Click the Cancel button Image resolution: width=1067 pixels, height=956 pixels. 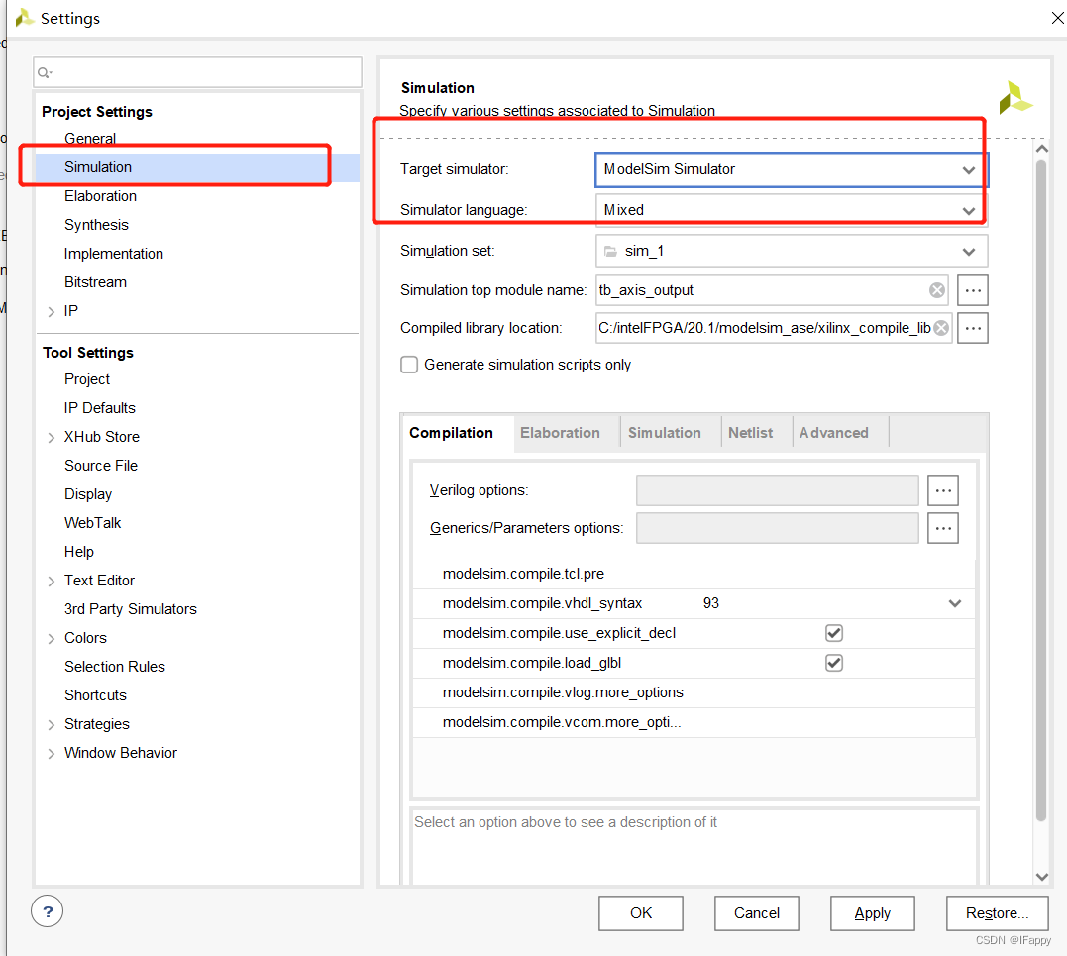click(x=757, y=913)
